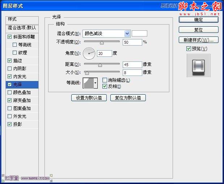
Task: Open the 图案叠加 settings row
Action: pos(22,108)
